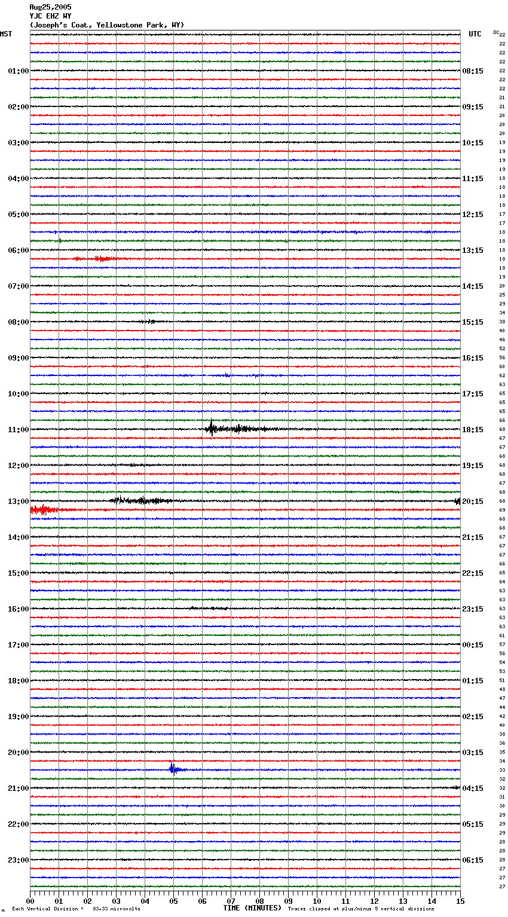Image resolution: width=508 pixels, height=917 pixels.
Task: Click the 'YJC EHZ WY' station code
Action: tap(50, 16)
